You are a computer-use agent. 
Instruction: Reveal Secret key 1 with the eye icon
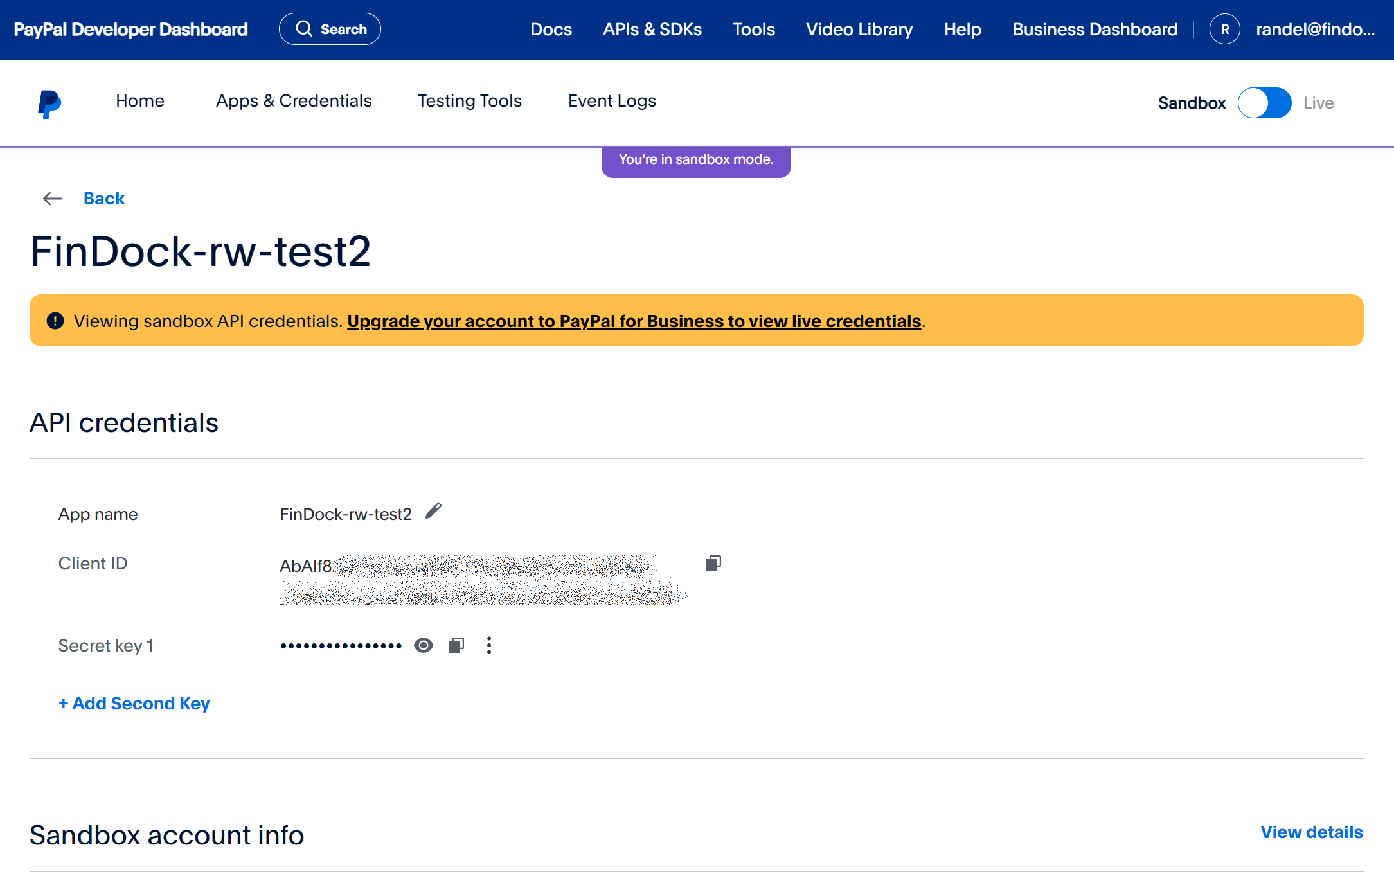424,645
